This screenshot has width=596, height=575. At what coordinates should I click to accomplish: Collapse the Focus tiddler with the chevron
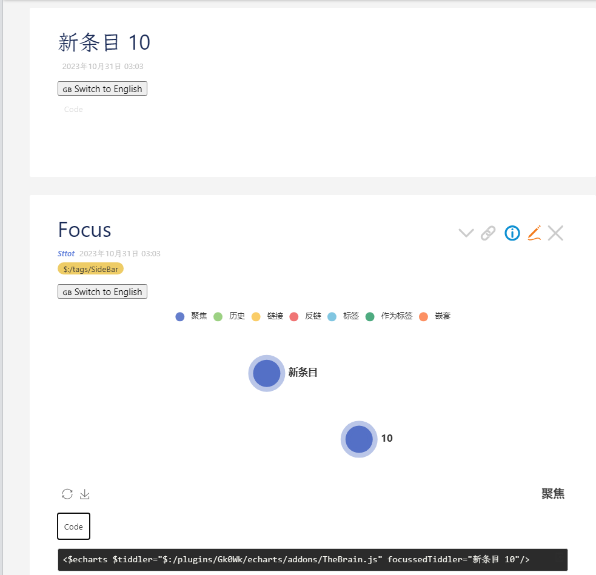coord(466,233)
